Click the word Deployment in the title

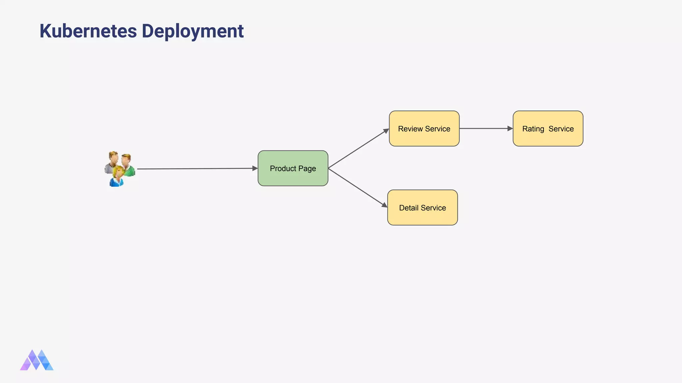coord(192,31)
